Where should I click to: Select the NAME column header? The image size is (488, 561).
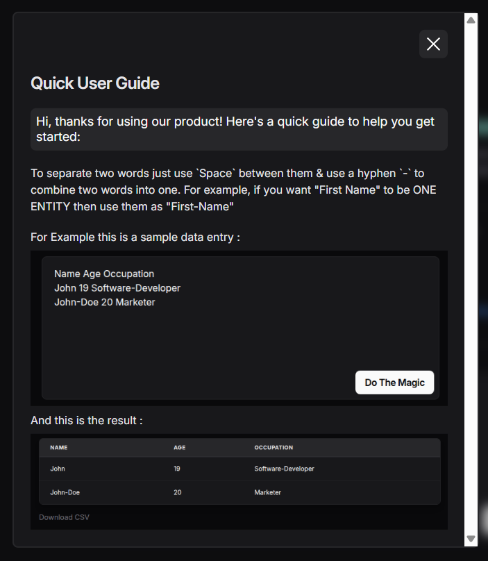[59, 448]
